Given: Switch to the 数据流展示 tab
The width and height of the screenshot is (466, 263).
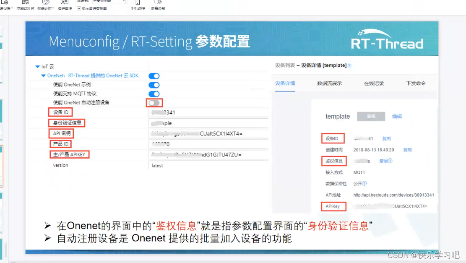Looking at the screenshot, I should point(329,83).
